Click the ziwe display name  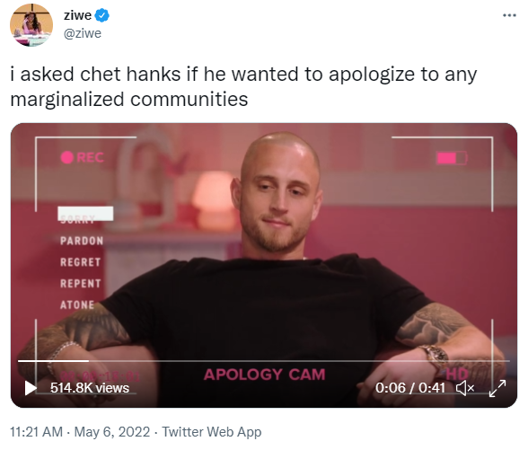coord(77,15)
